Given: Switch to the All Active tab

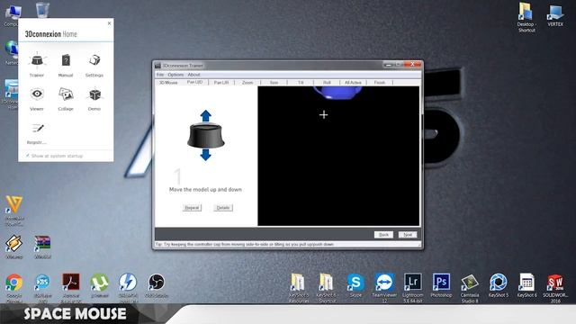Looking at the screenshot, I should pyautogui.click(x=353, y=83).
